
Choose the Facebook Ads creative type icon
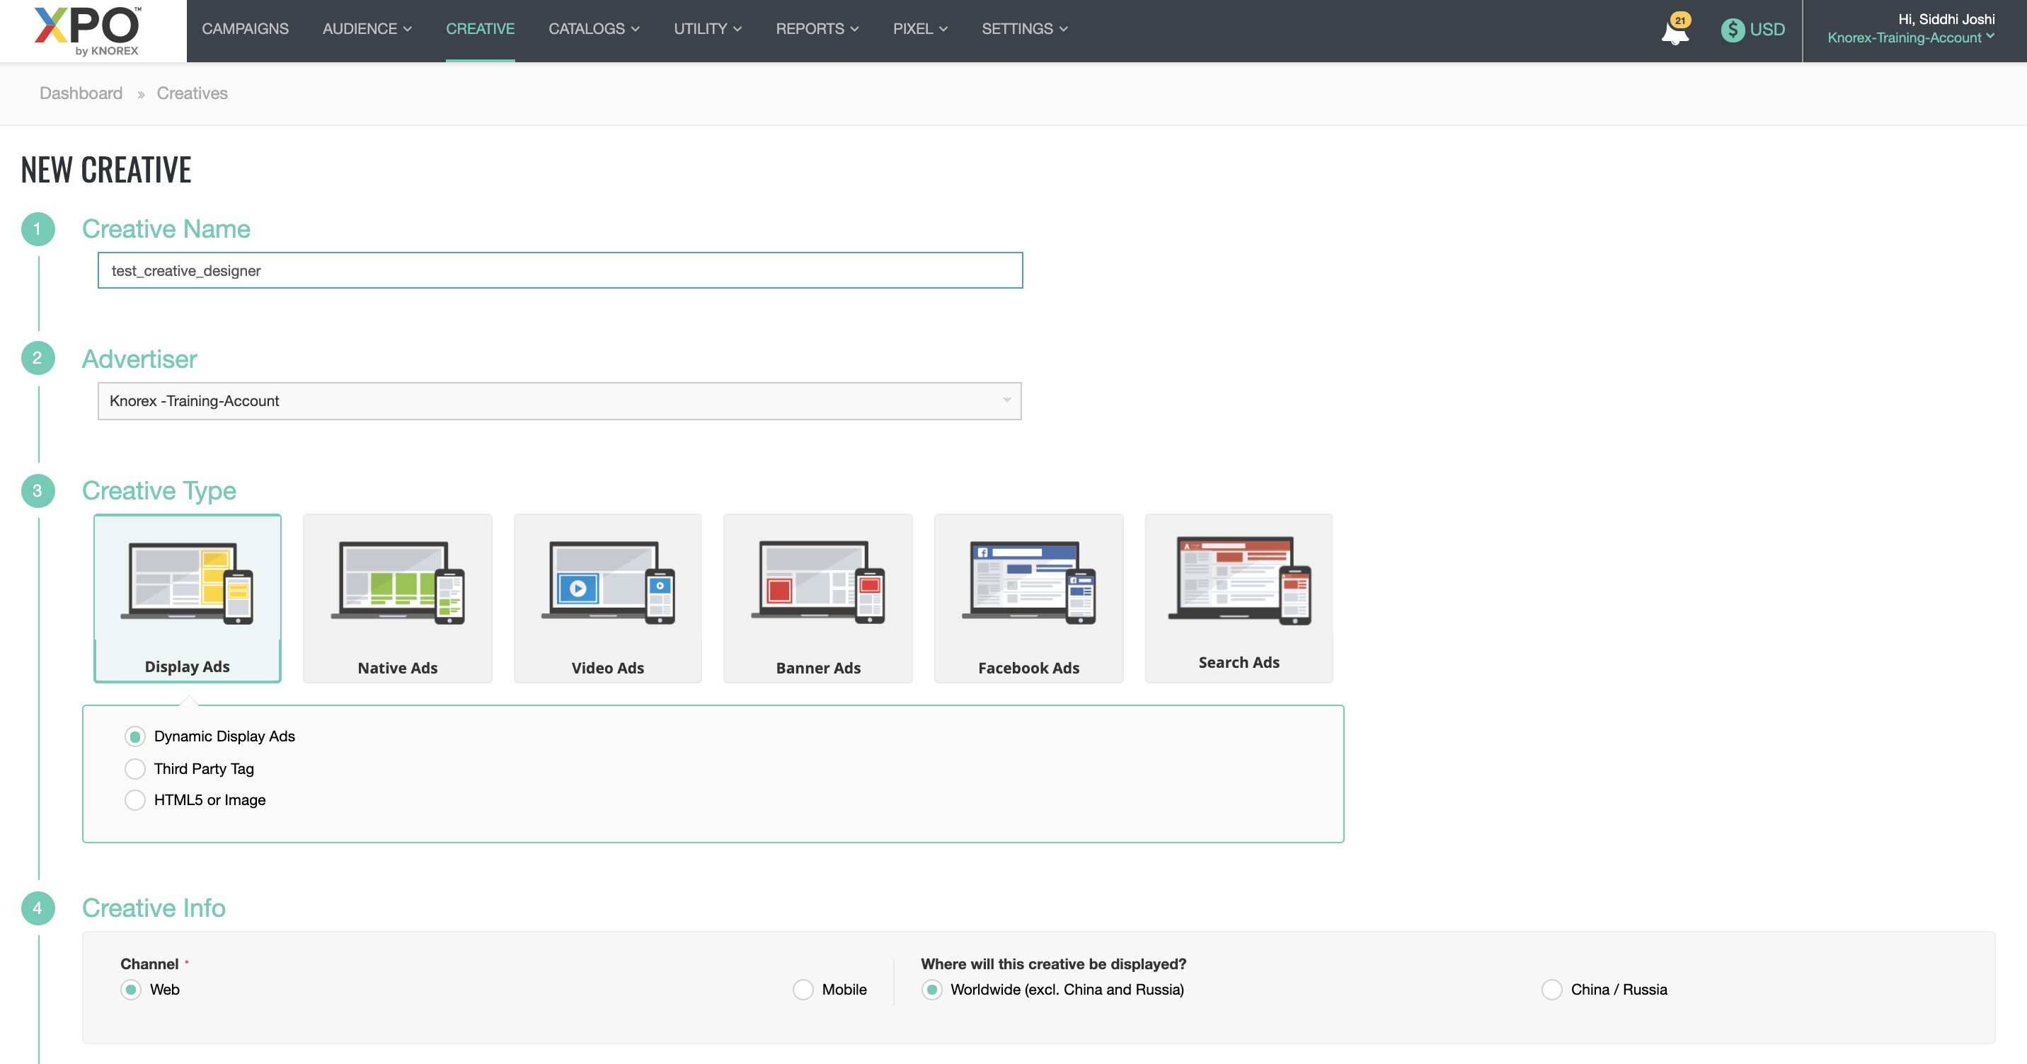(x=1028, y=584)
